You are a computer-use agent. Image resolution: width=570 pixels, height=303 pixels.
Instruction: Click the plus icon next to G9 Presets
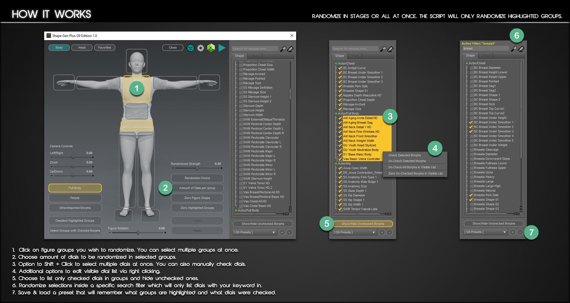[x=281, y=232]
